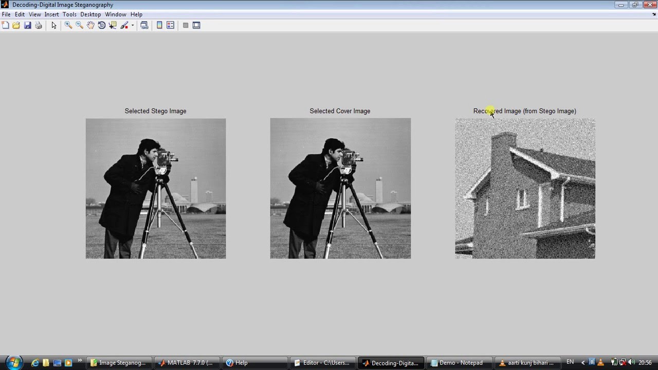
Task: Activate the Data Cursor tool
Action: click(x=113, y=25)
